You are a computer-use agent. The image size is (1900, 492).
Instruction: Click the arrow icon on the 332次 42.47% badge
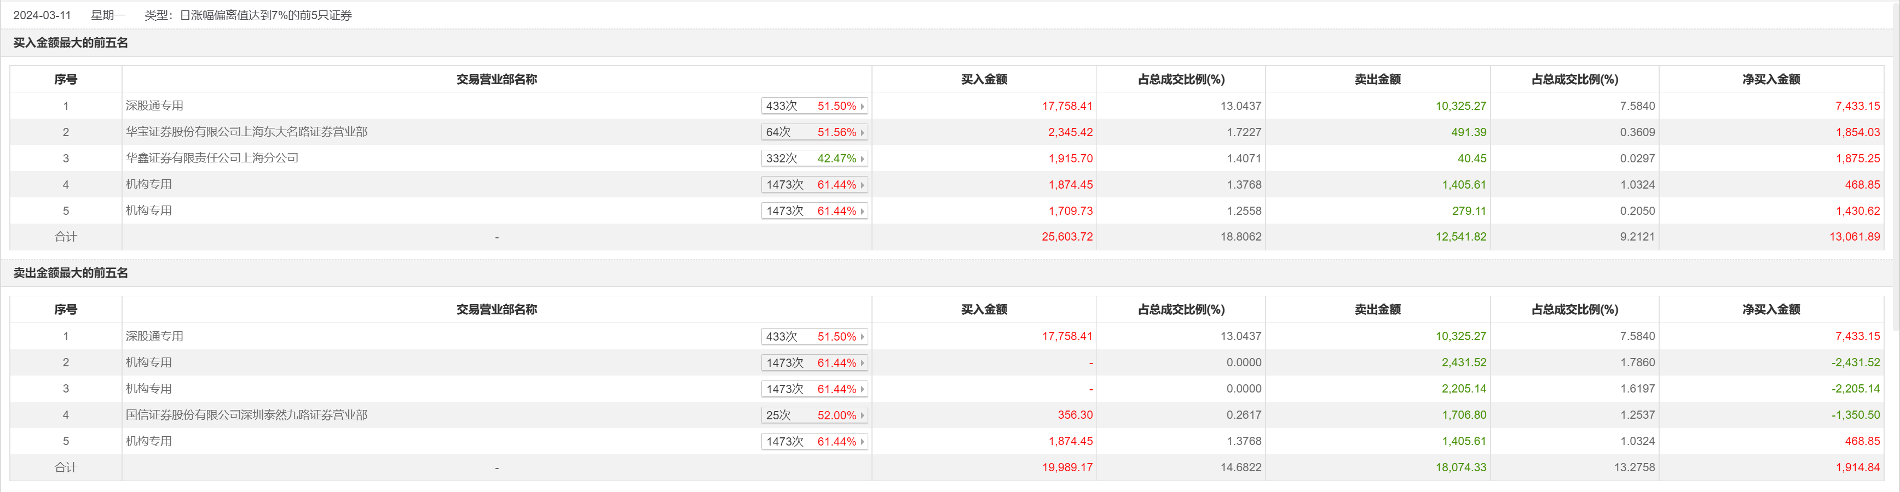(x=862, y=159)
